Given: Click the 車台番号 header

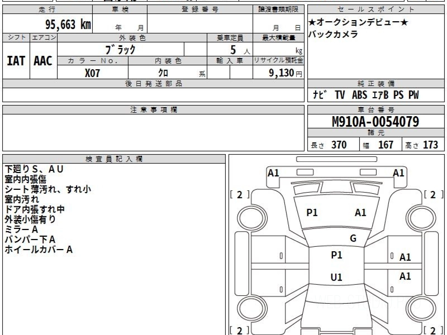Looking at the screenshot, I should (x=376, y=110).
